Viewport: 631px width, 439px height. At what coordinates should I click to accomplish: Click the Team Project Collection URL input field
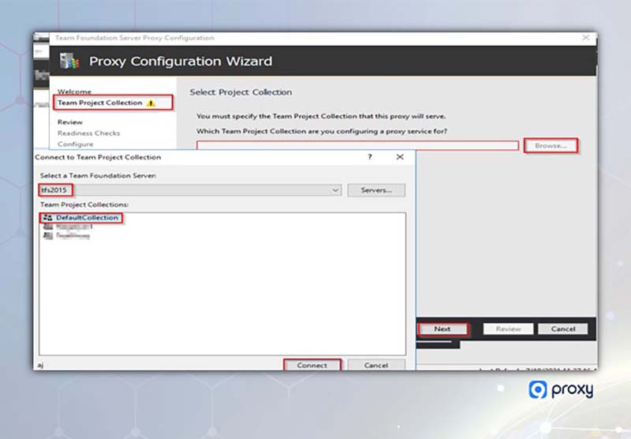pos(357,145)
